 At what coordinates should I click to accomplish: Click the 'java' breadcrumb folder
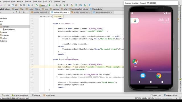tap(38, 9)
